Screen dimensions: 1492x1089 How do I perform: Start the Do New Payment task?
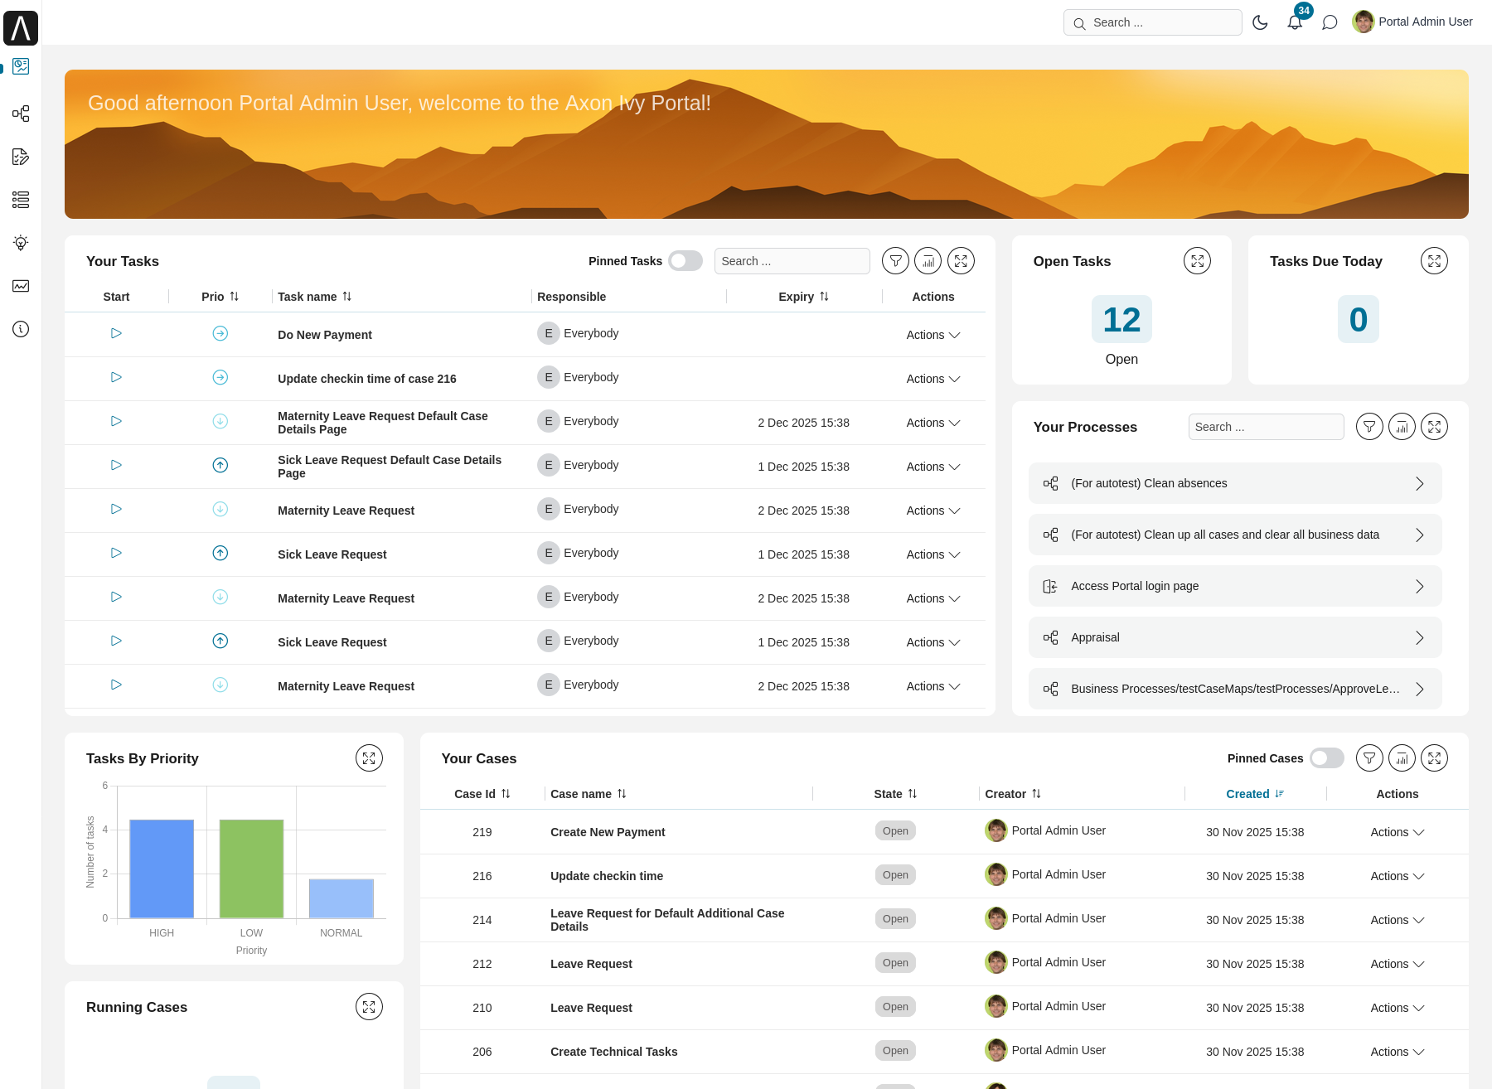(115, 333)
